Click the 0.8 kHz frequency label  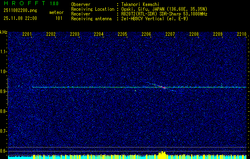[4, 111]
